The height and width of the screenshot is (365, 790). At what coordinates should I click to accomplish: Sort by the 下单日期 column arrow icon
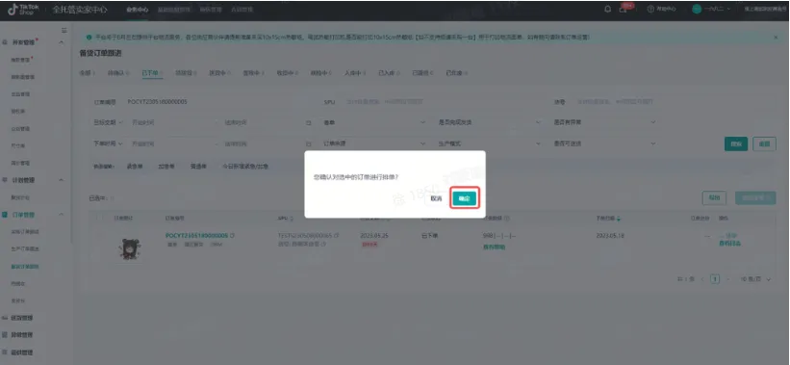619,219
